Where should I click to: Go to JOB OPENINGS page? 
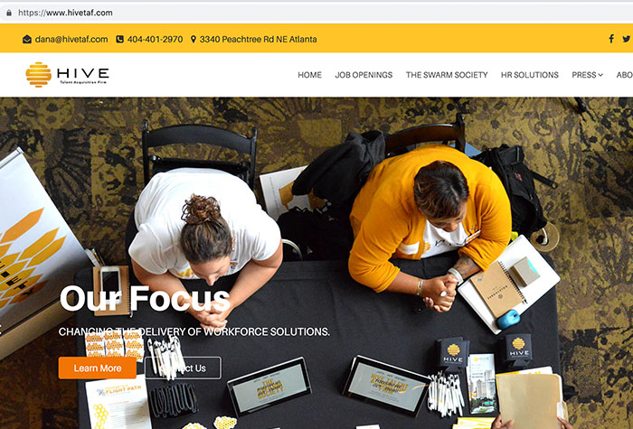pyautogui.click(x=364, y=75)
